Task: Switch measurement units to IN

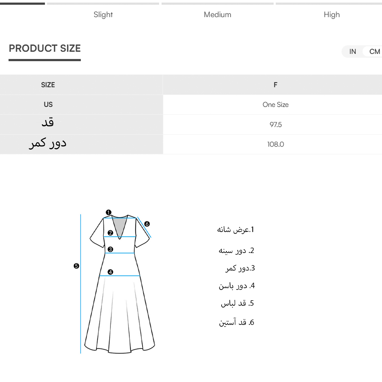Action: click(x=353, y=51)
